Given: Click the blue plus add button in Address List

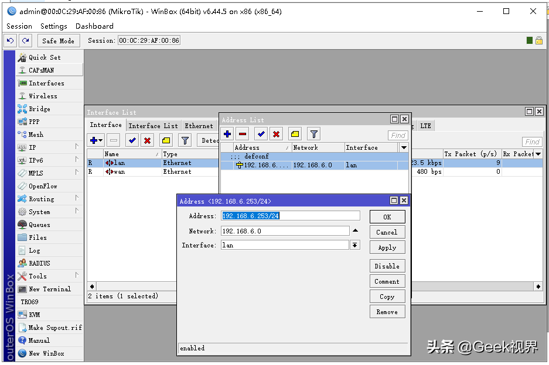Looking at the screenshot, I should click(227, 134).
